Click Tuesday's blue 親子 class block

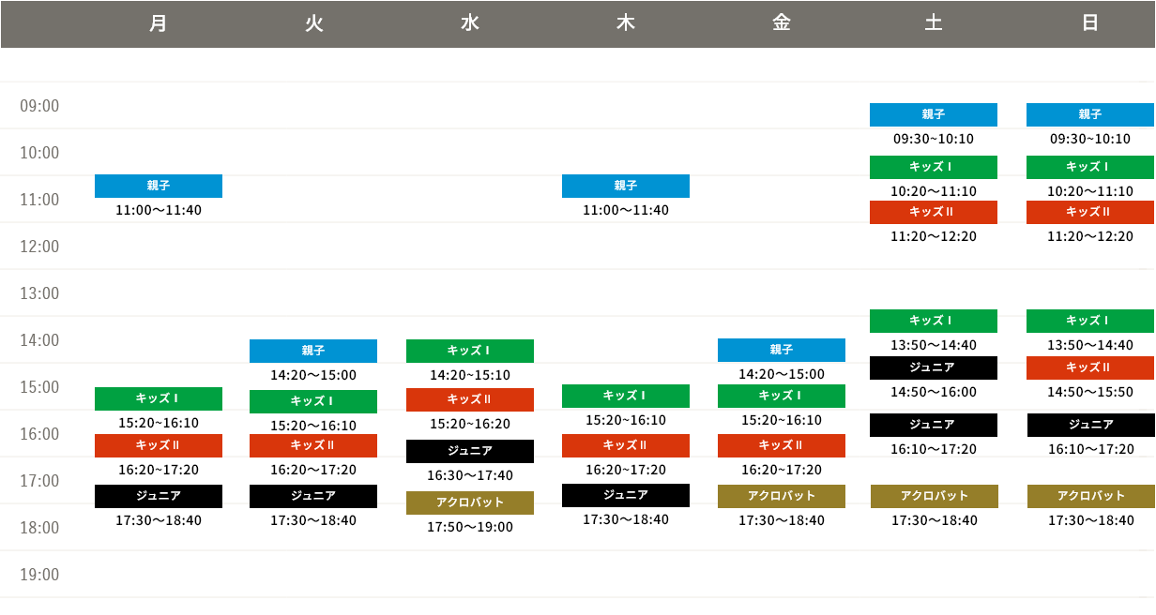click(312, 351)
